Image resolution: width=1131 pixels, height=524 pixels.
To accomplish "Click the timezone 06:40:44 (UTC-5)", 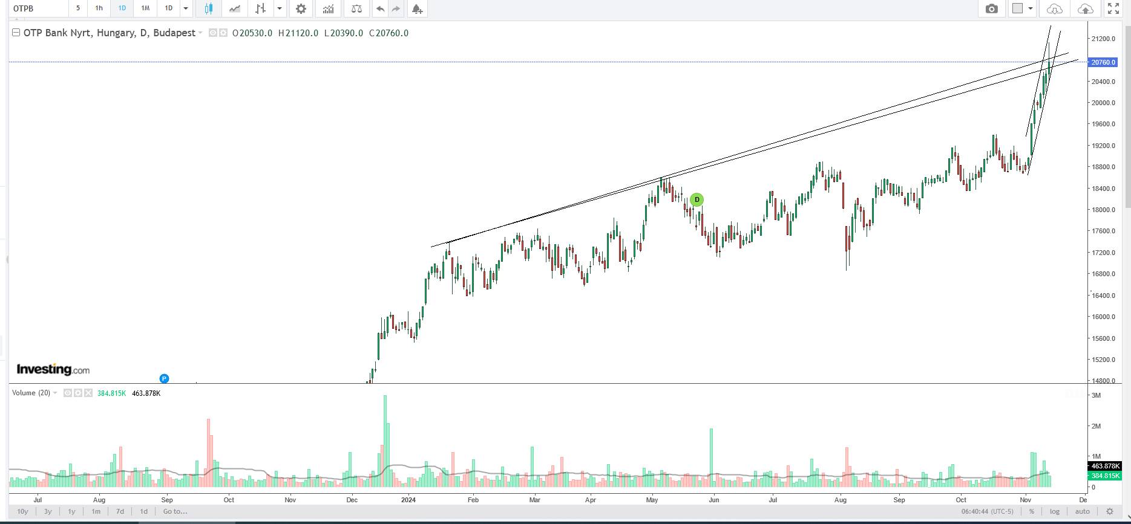I will point(987,511).
